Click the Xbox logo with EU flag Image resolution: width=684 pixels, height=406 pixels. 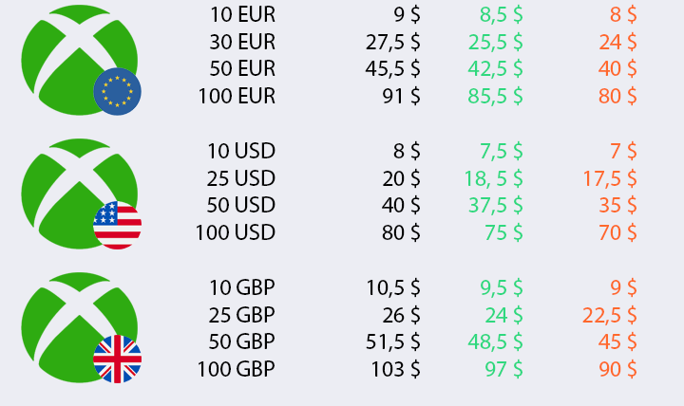click(80, 60)
